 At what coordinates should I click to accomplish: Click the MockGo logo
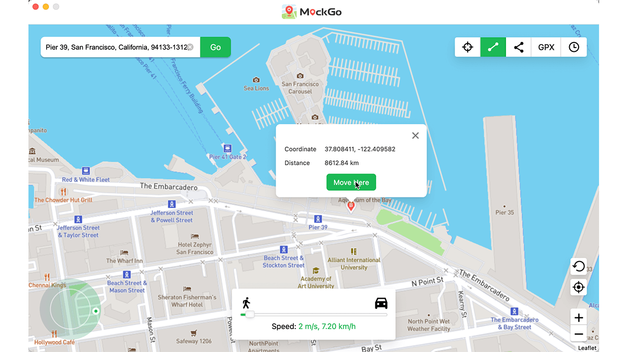312,11
